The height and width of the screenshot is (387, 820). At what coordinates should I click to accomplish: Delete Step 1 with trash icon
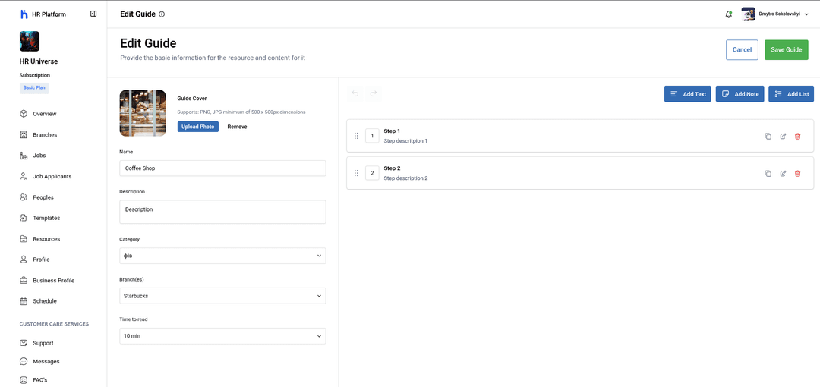tap(797, 136)
